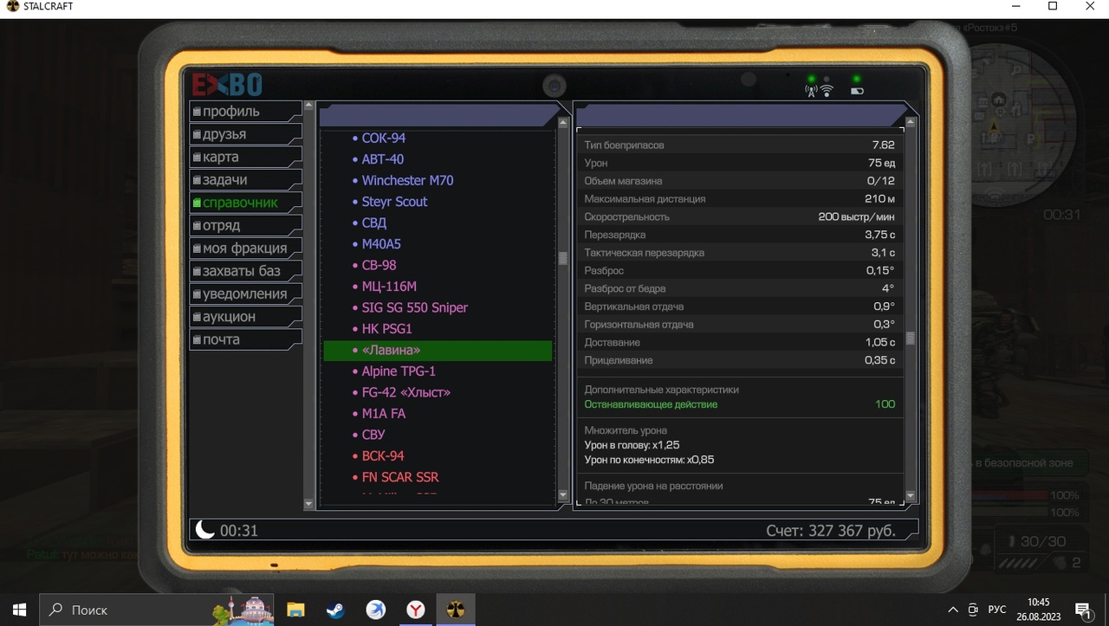Click the Тип боеприпасов 7.62 row
This screenshot has width=1109, height=626.
coord(740,145)
